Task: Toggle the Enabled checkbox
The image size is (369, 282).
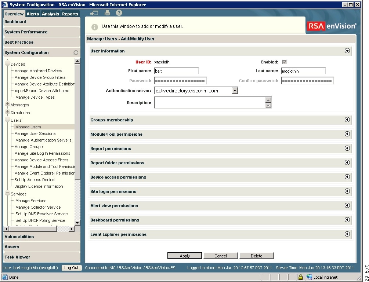Action: pyautogui.click(x=285, y=62)
